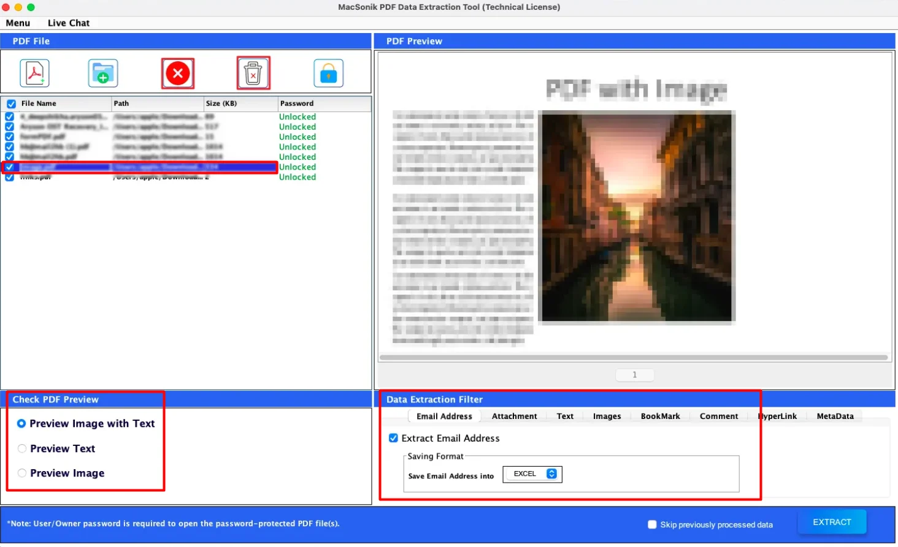This screenshot has height=547, width=898.
Task: Click the Add PDF file icon
Action: pos(34,74)
